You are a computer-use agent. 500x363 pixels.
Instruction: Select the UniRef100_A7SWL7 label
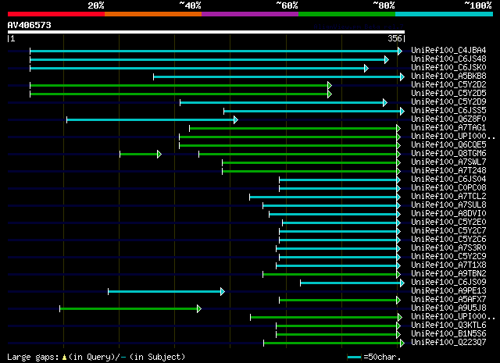448,162
